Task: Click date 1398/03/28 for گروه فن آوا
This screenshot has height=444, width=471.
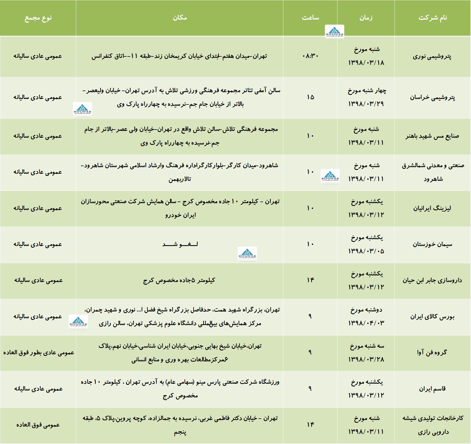Action: (366, 359)
